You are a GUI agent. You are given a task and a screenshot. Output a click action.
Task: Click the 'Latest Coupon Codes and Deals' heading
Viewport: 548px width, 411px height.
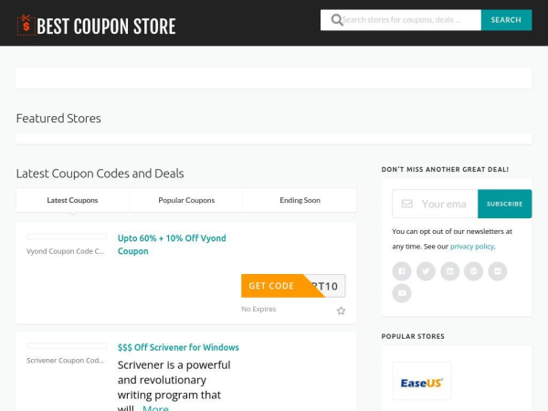[100, 174]
